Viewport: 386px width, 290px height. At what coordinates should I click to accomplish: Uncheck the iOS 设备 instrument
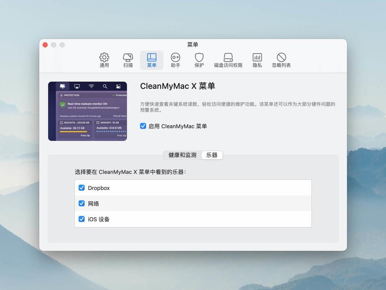click(82, 219)
